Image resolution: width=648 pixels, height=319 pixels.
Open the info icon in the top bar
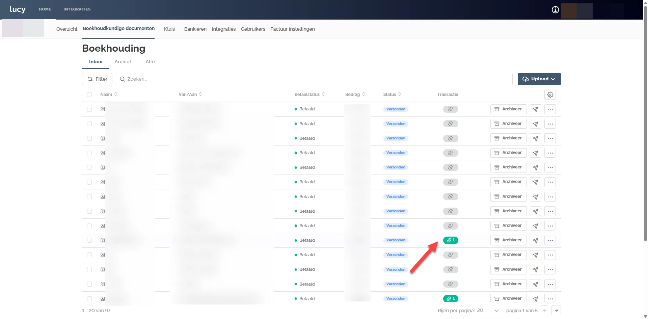click(x=555, y=10)
